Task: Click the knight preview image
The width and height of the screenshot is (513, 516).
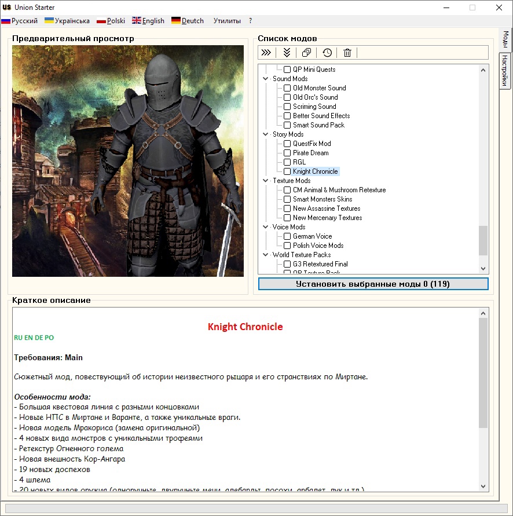Action: point(128,161)
